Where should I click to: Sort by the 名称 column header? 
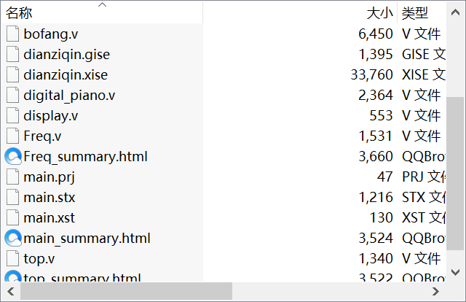20,13
